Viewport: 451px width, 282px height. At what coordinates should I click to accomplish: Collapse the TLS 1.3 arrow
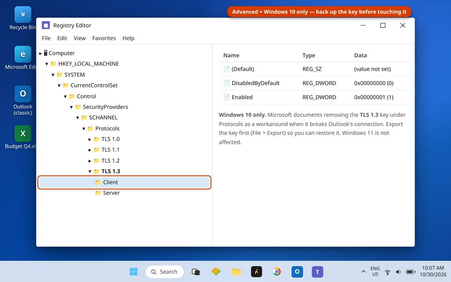90,171
